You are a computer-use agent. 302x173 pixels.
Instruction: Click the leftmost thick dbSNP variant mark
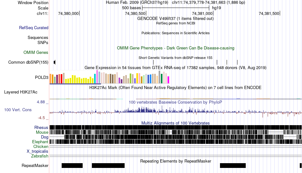coord(54,62)
